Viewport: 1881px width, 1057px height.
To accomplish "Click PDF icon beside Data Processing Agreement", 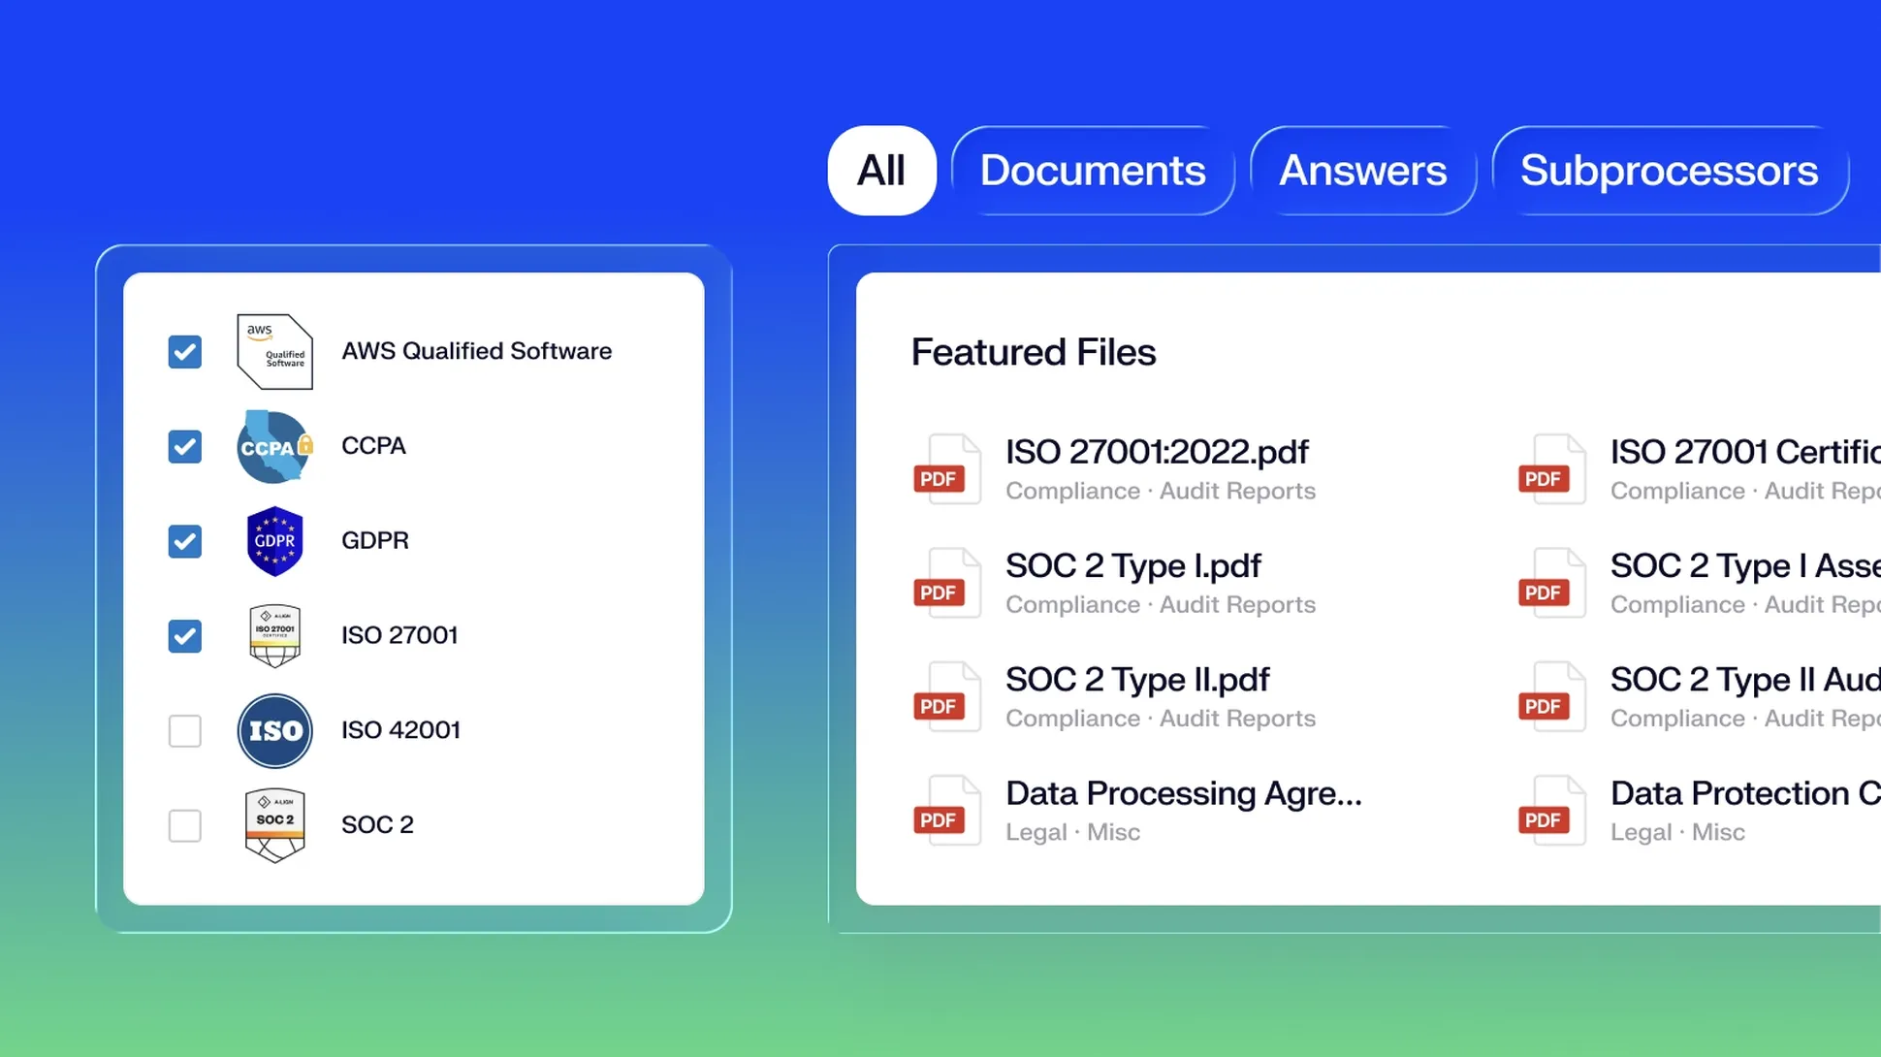I will 945,811.
